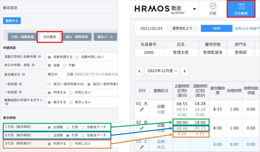Edit the 03 土 row pencil icon
The image size is (260, 152).
click(142, 147)
